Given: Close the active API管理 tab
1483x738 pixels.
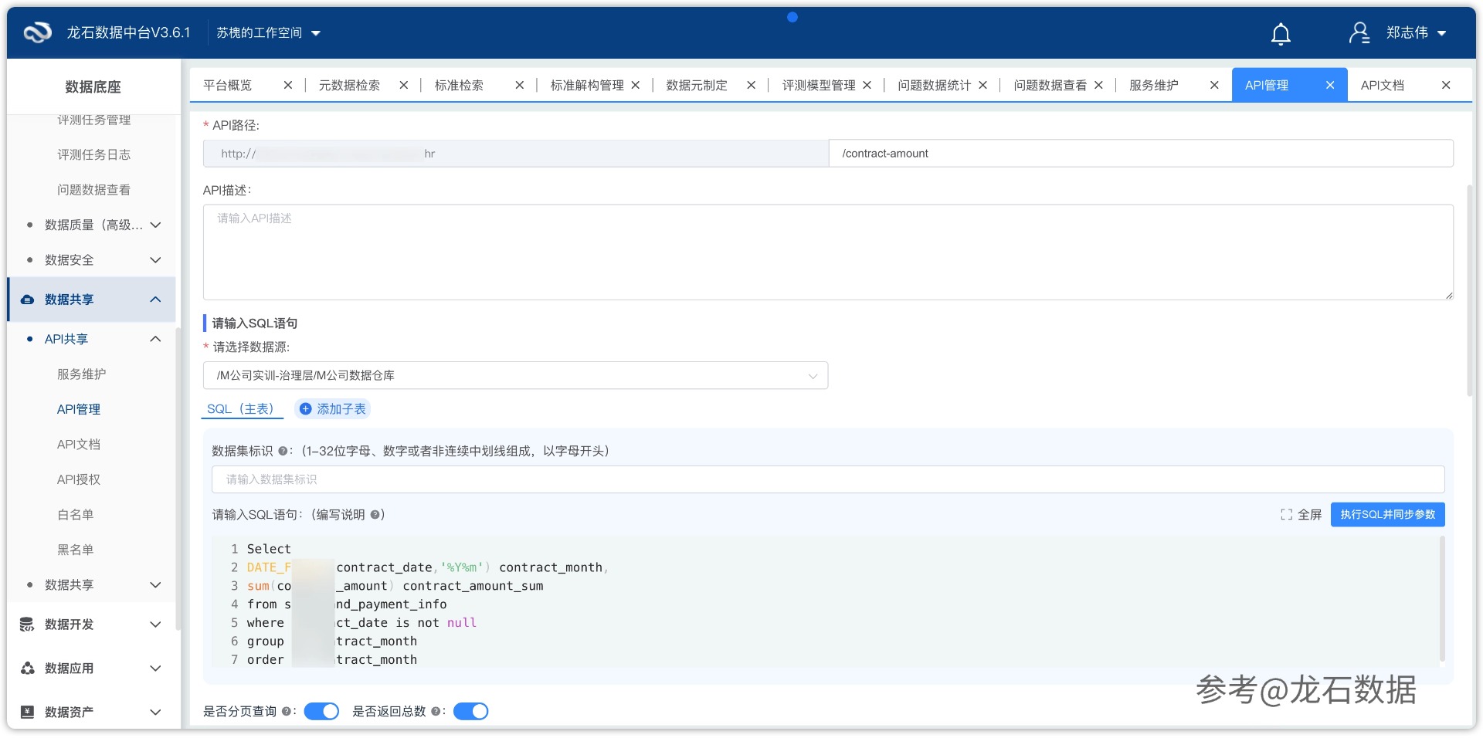Looking at the screenshot, I should point(1330,85).
